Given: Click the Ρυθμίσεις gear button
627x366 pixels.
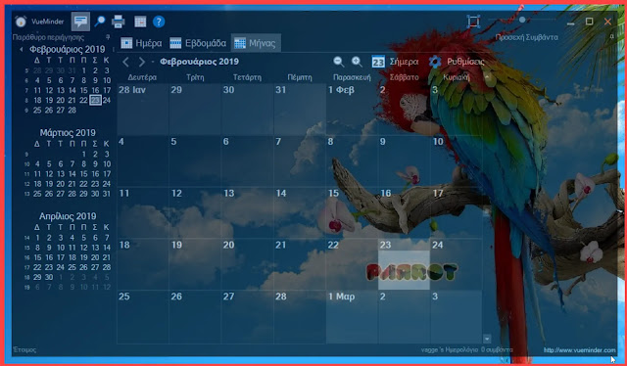Looking at the screenshot, I should pyautogui.click(x=457, y=62).
